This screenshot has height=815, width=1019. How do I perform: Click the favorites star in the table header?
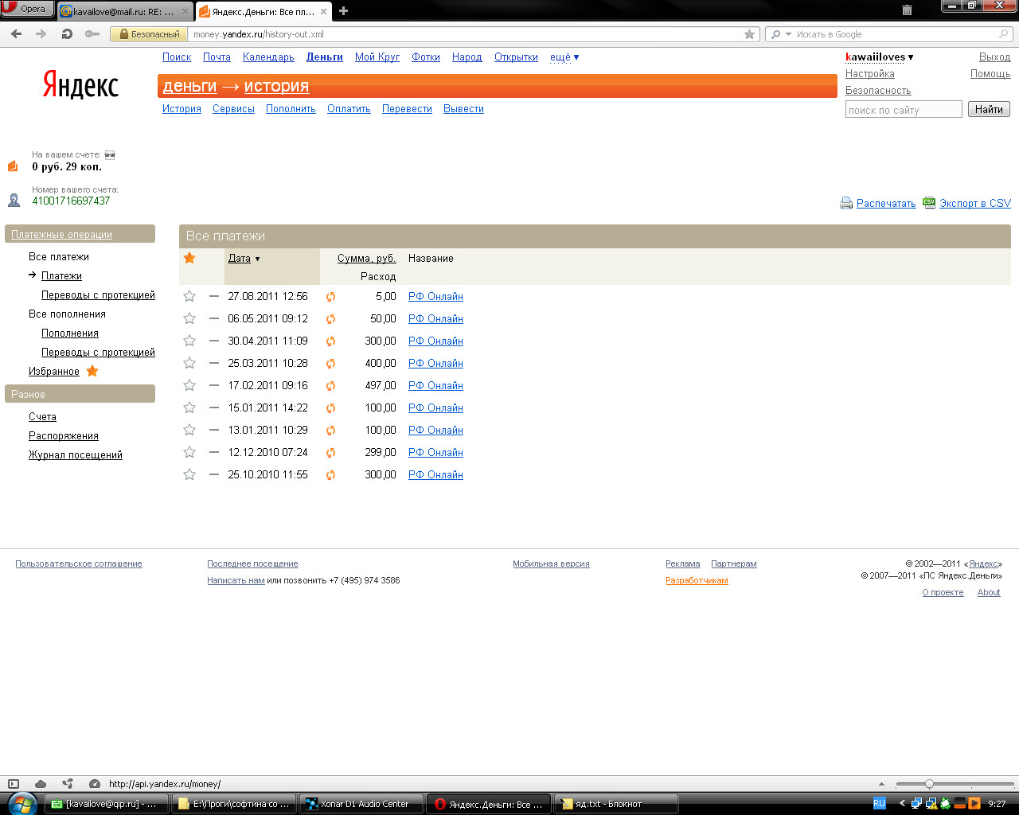pyautogui.click(x=189, y=258)
